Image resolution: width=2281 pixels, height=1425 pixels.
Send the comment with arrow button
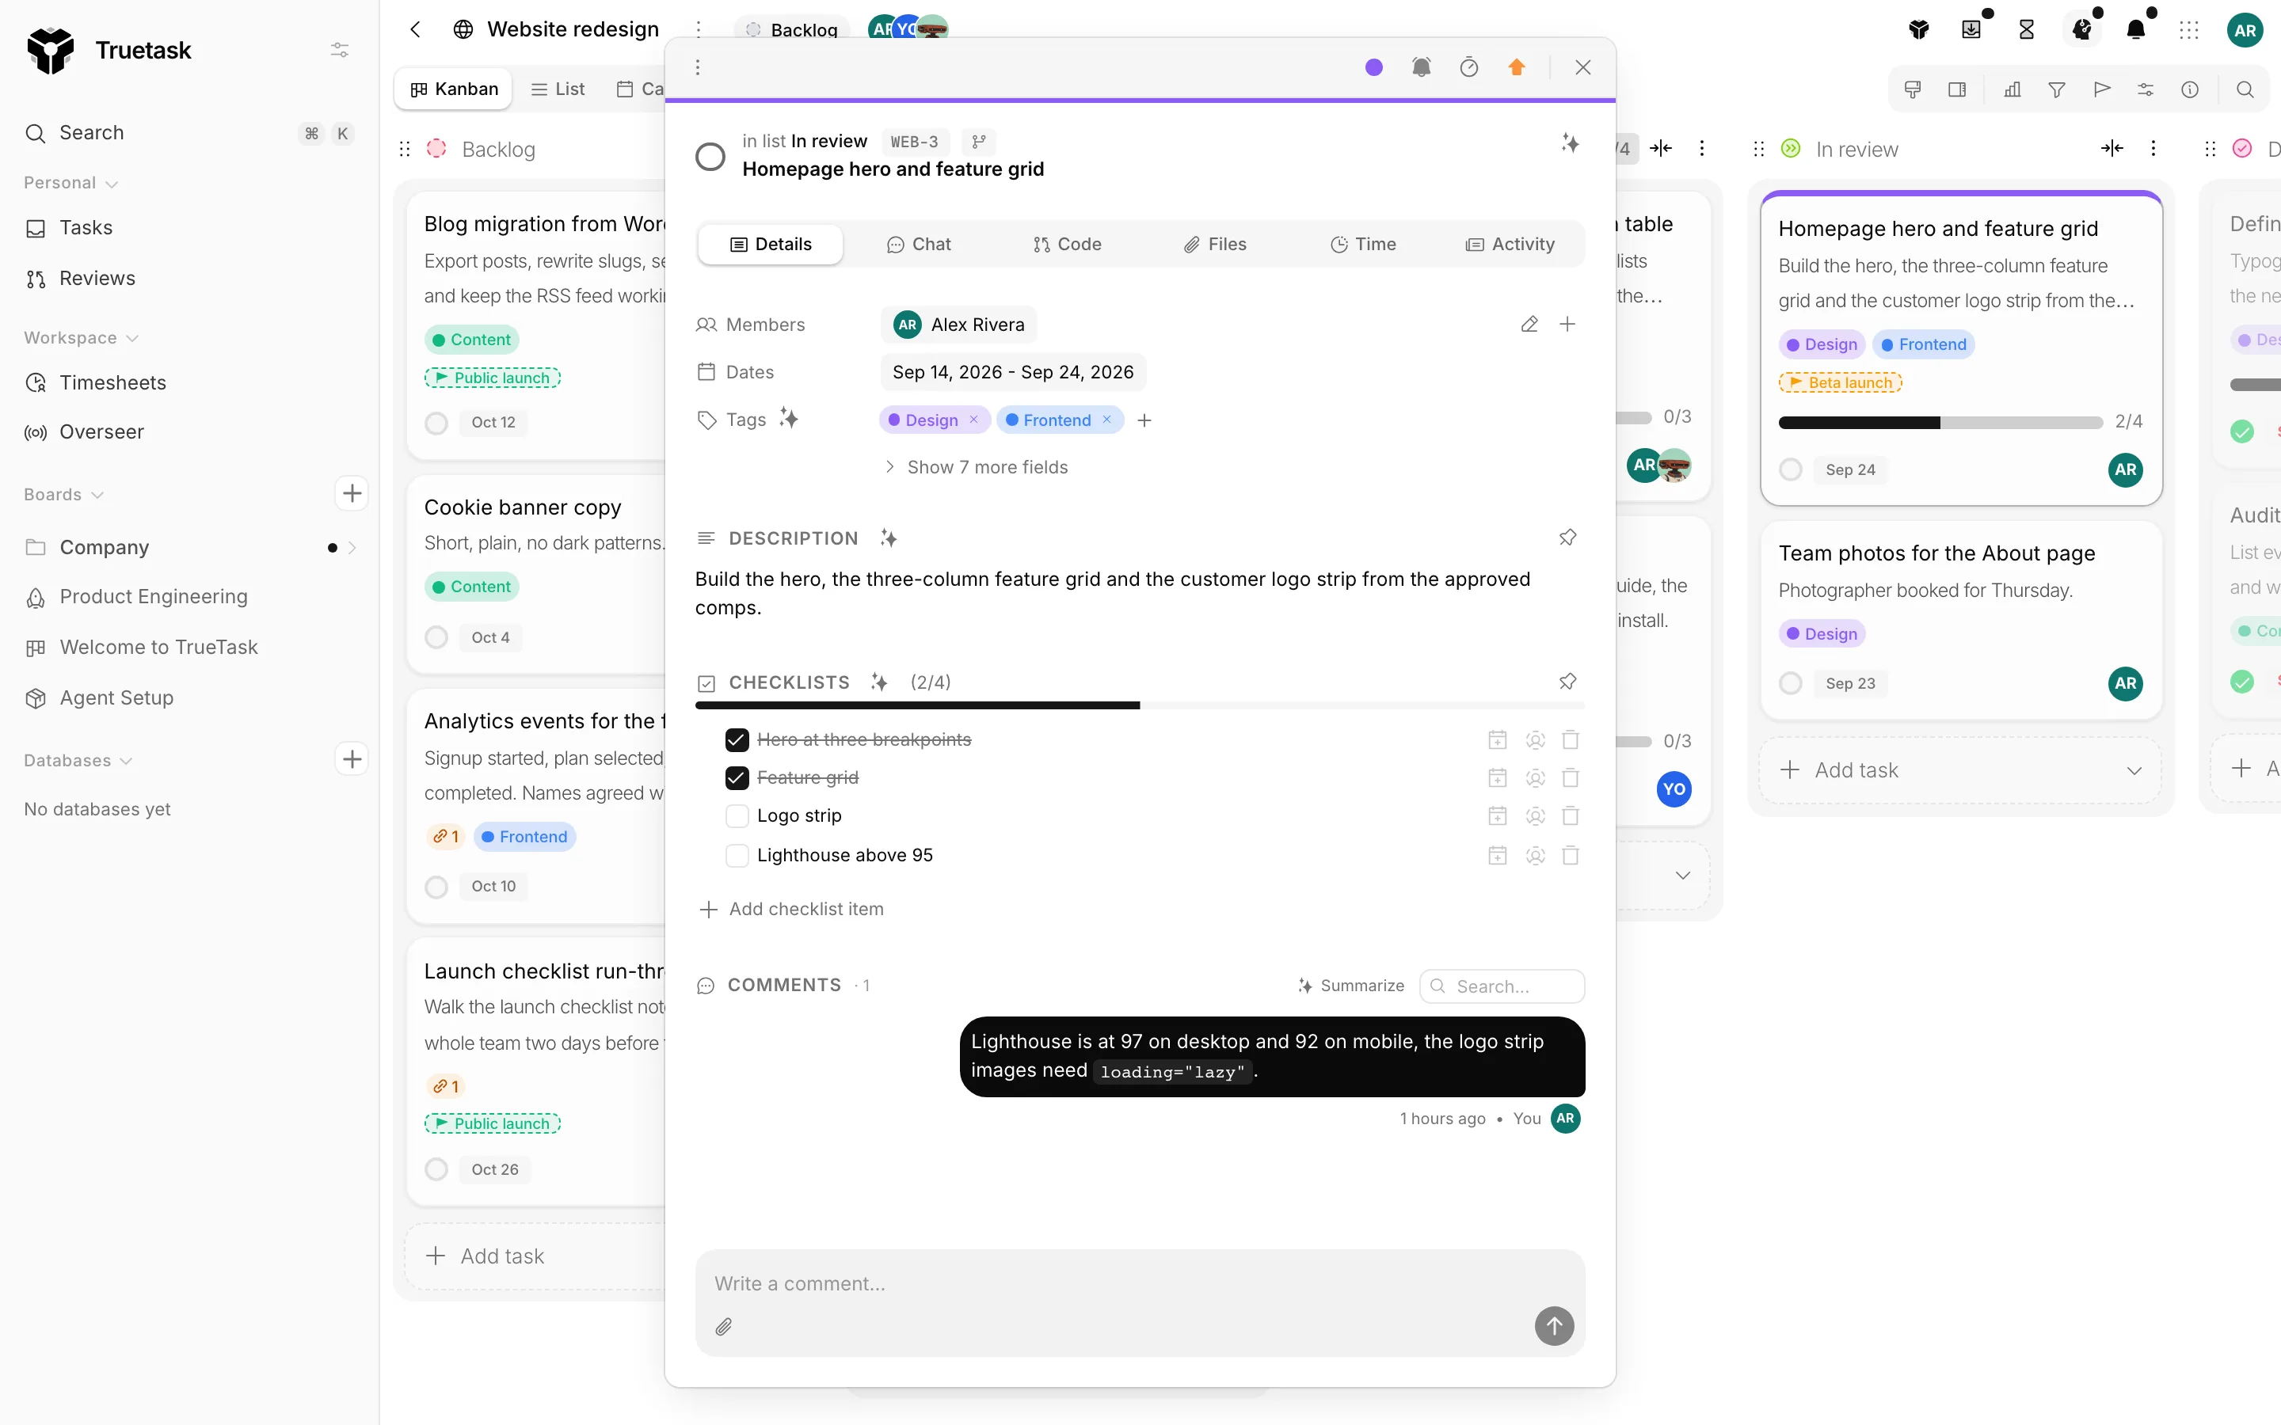tap(1554, 1326)
